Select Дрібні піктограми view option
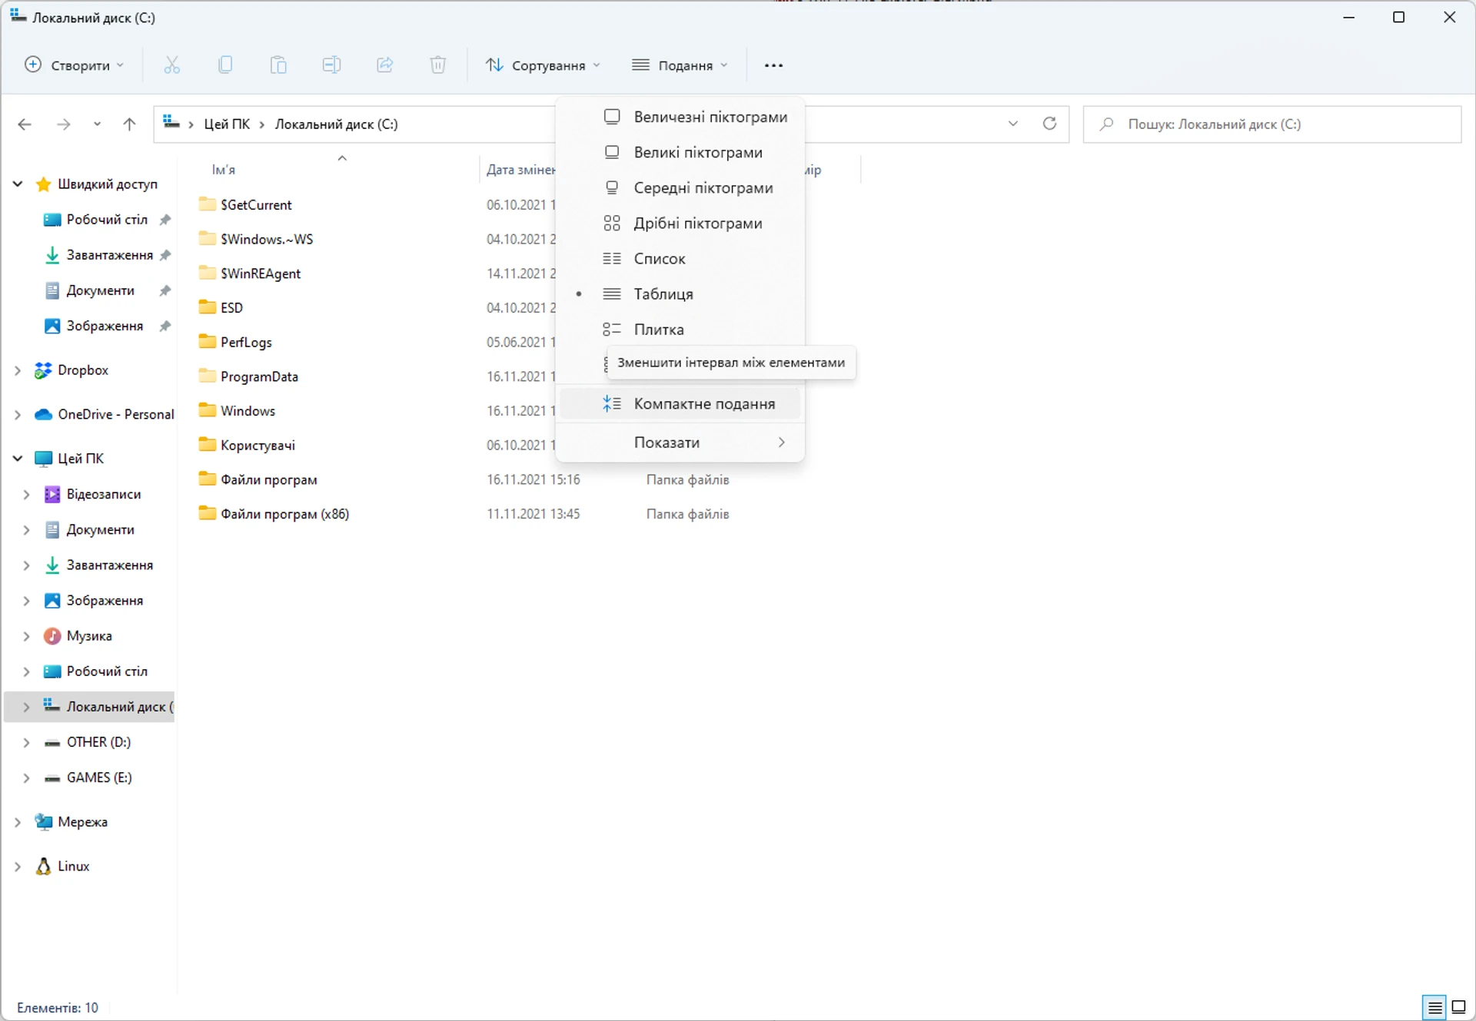The height and width of the screenshot is (1021, 1476). click(680, 223)
